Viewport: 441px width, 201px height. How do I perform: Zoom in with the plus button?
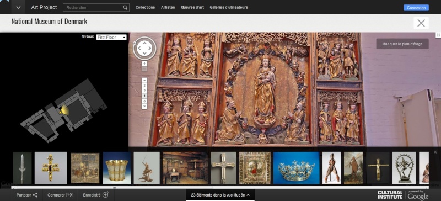(144, 64)
